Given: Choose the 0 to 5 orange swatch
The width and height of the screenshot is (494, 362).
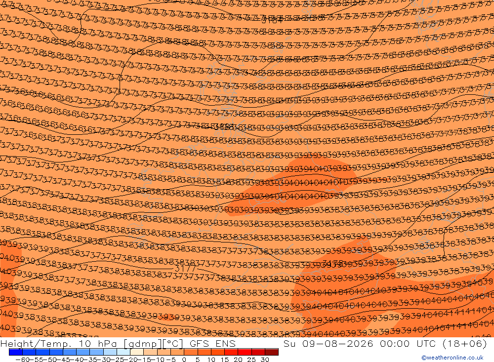Looking at the screenshot, I should (191, 352).
